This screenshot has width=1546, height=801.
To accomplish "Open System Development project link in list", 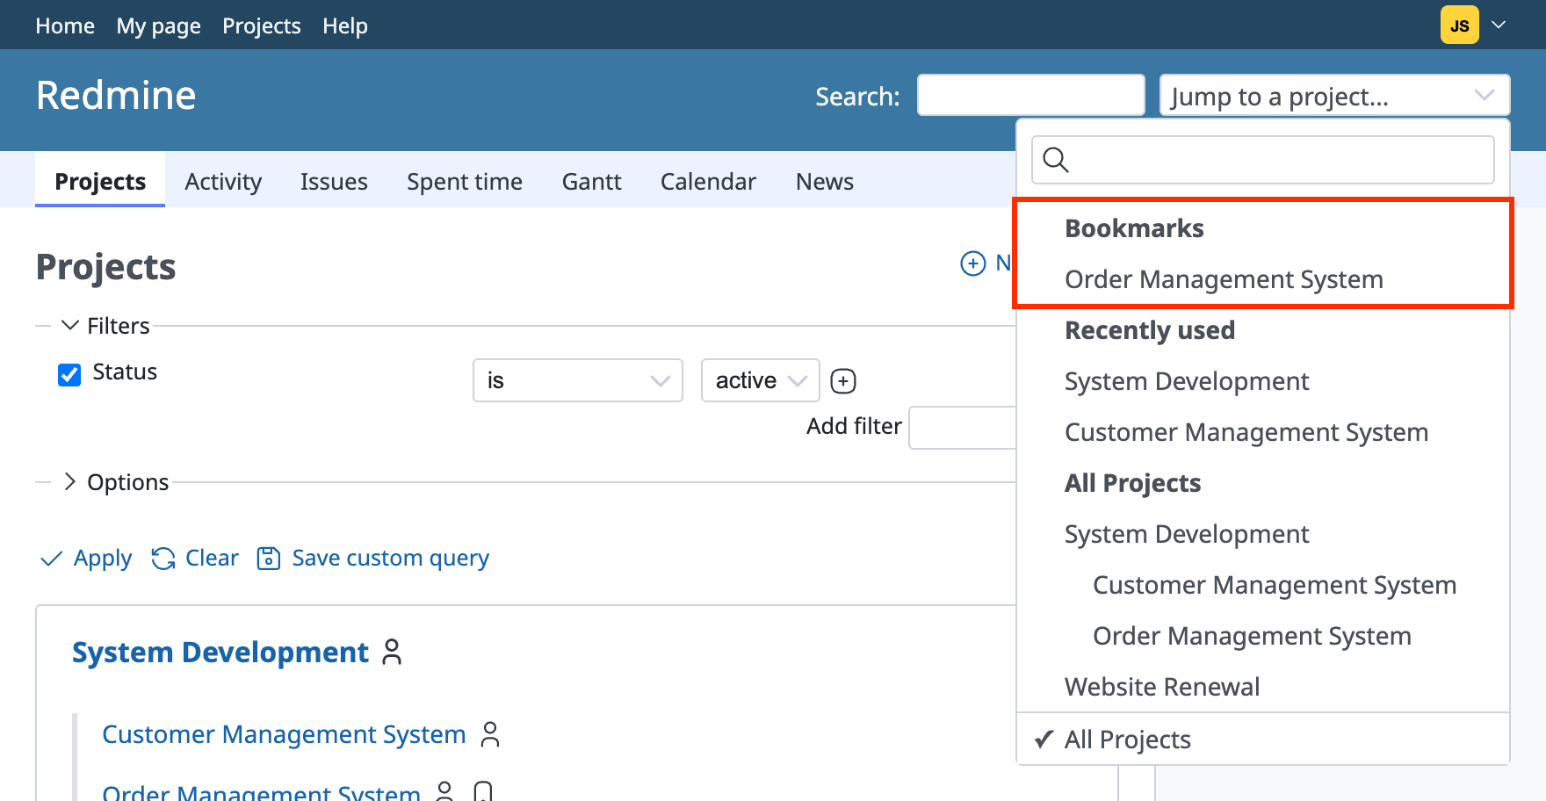I will pyautogui.click(x=220, y=653).
